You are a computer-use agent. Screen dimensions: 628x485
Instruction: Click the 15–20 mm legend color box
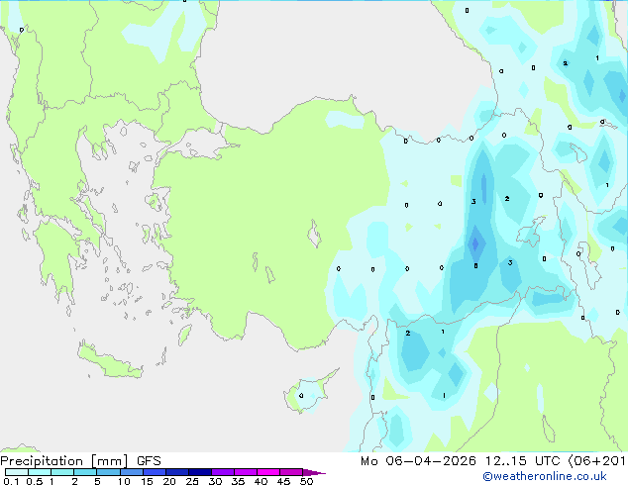(154, 472)
